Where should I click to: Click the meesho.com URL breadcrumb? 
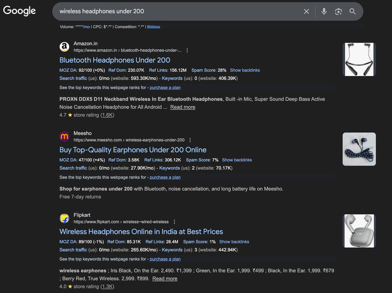(129, 140)
